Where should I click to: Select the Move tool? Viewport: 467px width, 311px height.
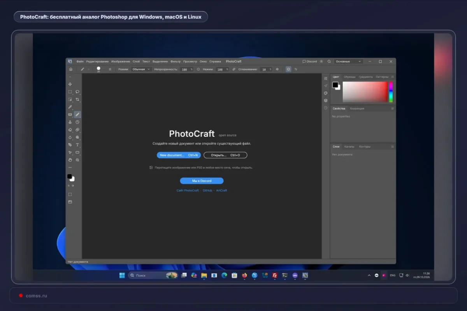tap(70, 84)
